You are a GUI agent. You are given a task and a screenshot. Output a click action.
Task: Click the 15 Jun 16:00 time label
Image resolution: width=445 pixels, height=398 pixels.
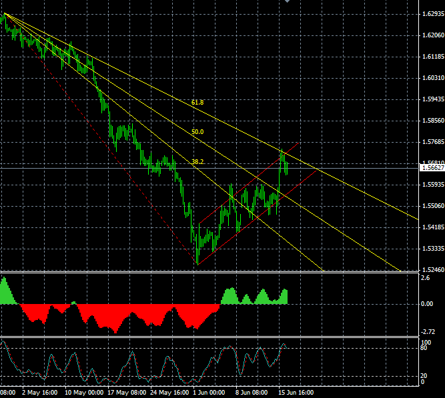296,393
